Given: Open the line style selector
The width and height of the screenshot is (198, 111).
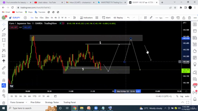Looking at the screenshot, I should pos(167,18).
